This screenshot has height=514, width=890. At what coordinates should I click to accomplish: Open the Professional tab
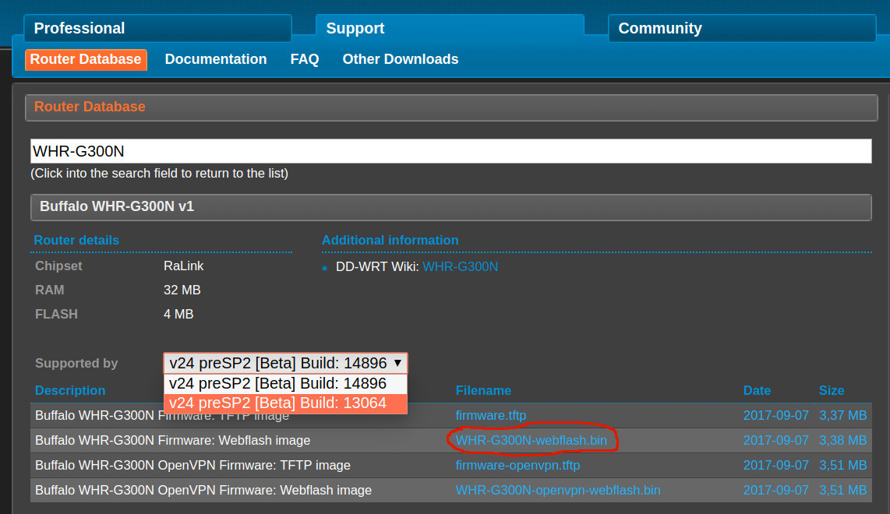[x=157, y=28]
